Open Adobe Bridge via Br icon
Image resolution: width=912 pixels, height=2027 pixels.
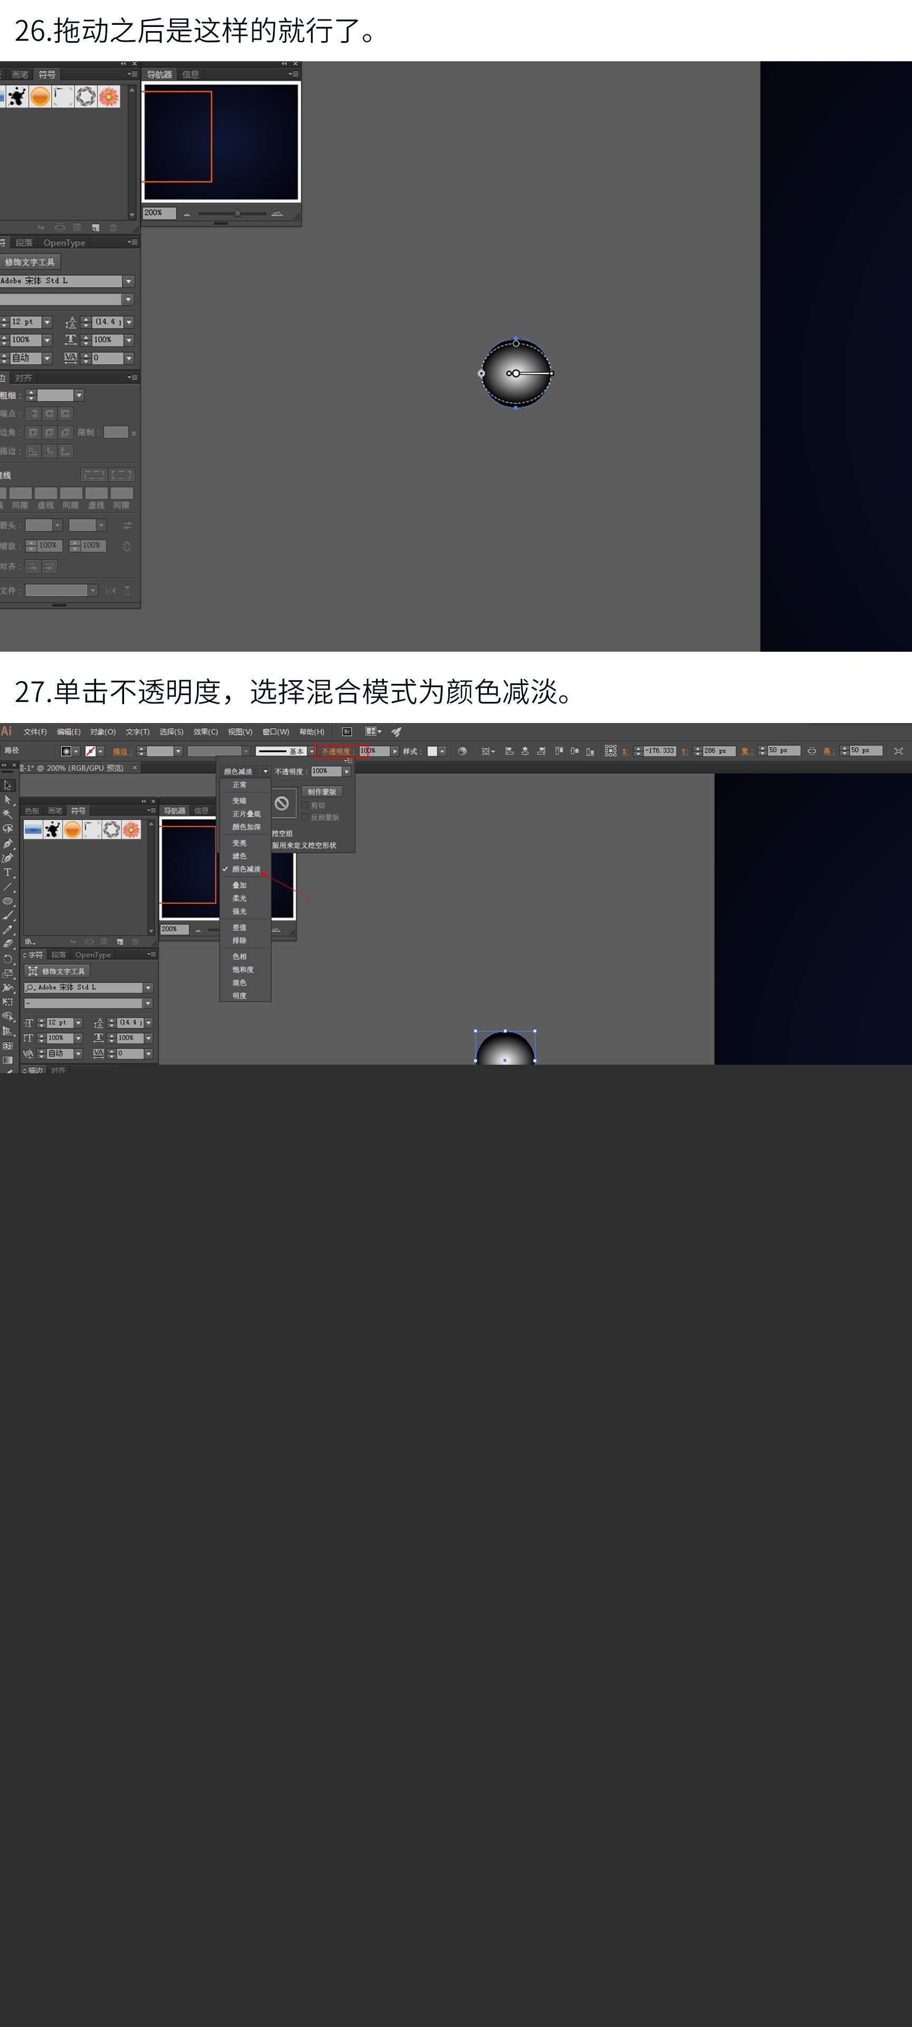347,732
